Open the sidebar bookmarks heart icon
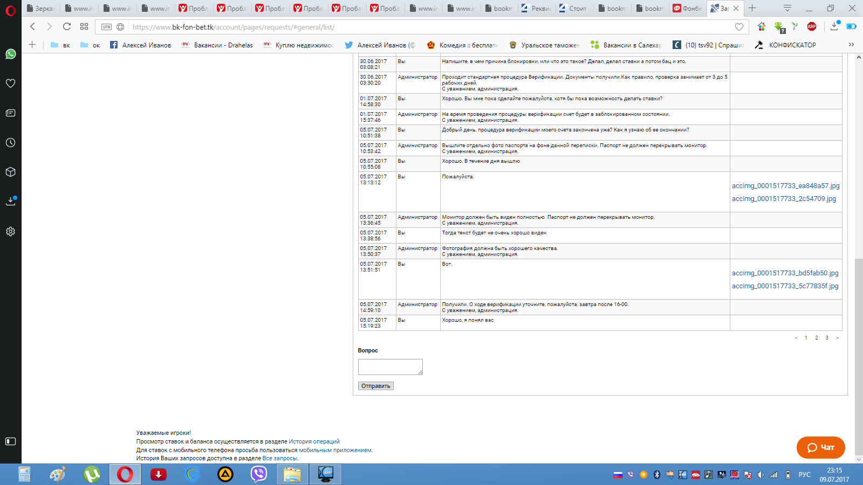Image resolution: width=863 pixels, height=485 pixels. pos(10,84)
